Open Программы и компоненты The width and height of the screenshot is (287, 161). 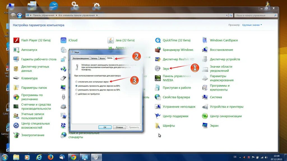coord(216,87)
